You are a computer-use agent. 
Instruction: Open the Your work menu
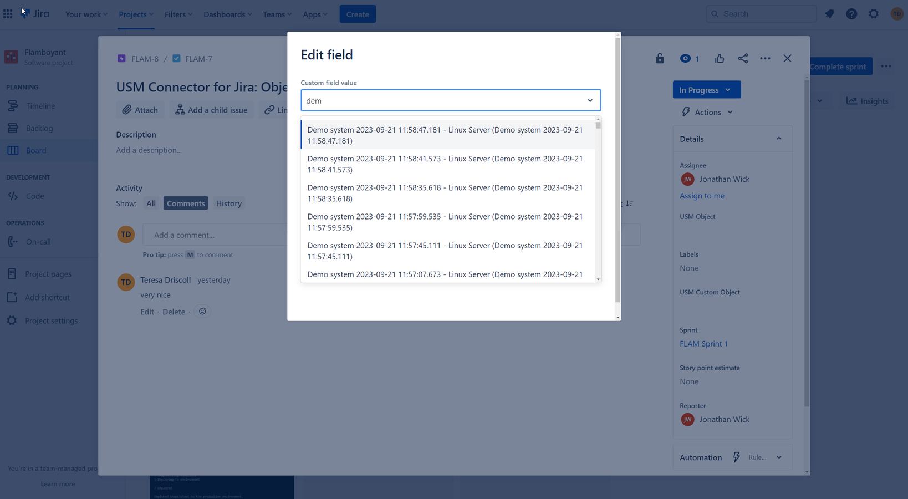pos(86,14)
